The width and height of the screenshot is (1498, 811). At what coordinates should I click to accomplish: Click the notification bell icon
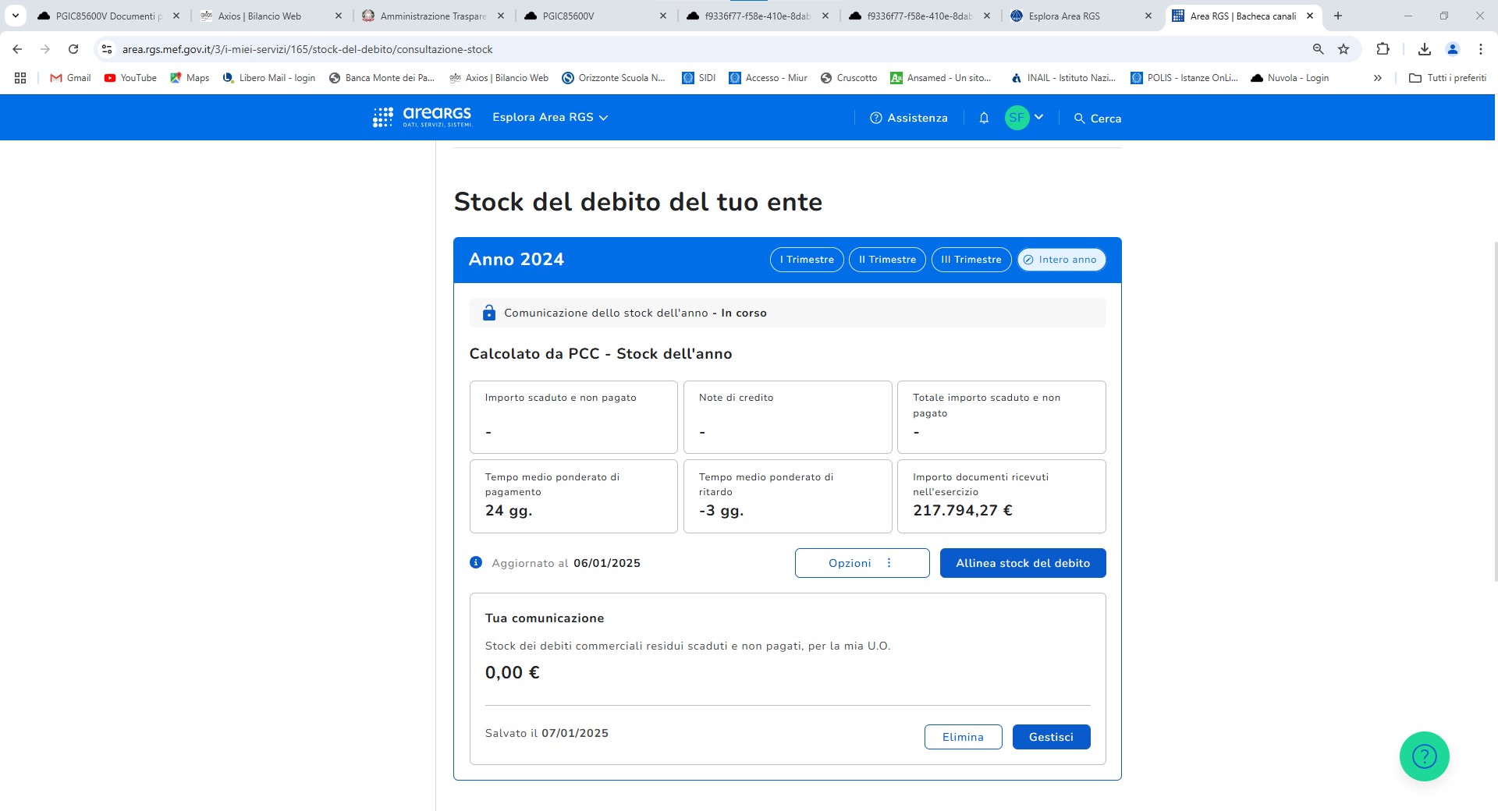point(984,118)
